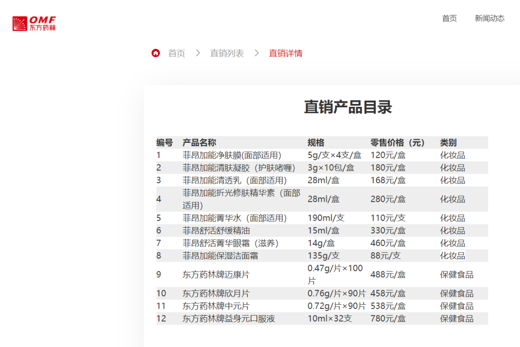Viewport: 520px width, 347px height.
Task: Click 首页 in the breadcrumb trail
Action: 176,53
